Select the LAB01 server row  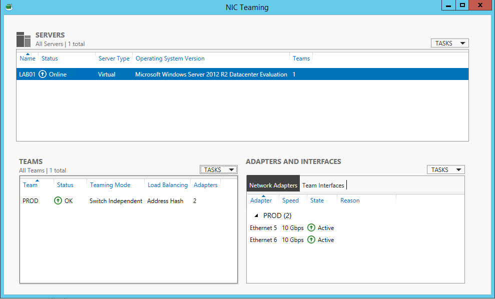tap(200, 74)
